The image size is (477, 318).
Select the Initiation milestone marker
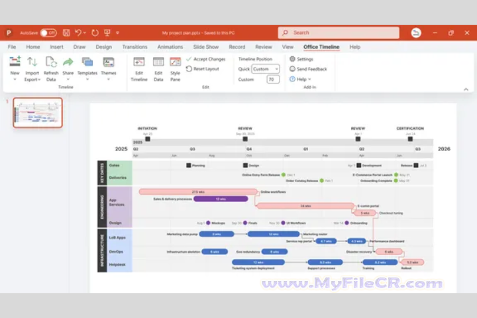pyautogui.click(x=148, y=139)
